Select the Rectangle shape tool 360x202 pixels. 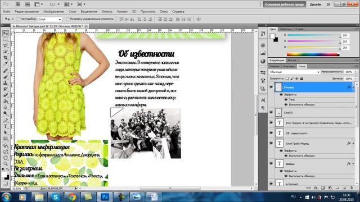coord(6,139)
